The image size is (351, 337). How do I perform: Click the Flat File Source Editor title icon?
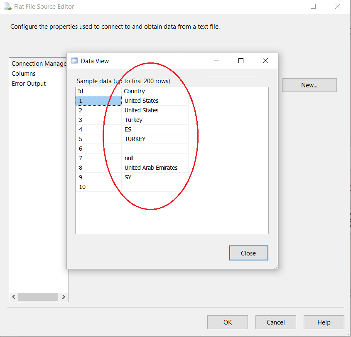coord(7,7)
